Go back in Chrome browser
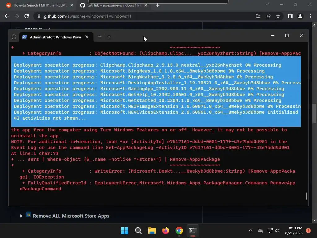The height and width of the screenshot is (238, 317). [x=7, y=16]
